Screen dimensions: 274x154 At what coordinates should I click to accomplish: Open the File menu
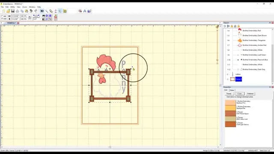2,7
